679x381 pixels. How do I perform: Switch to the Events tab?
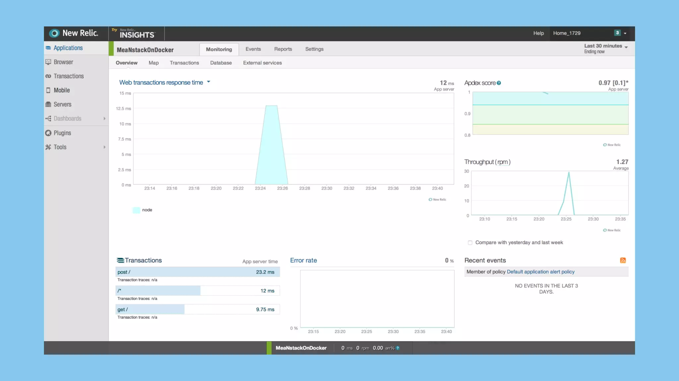point(253,49)
